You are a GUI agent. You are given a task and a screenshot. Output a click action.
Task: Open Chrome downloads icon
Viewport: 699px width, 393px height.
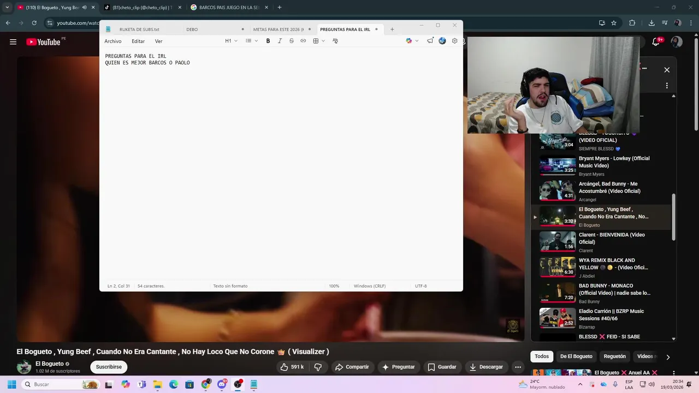point(651,23)
